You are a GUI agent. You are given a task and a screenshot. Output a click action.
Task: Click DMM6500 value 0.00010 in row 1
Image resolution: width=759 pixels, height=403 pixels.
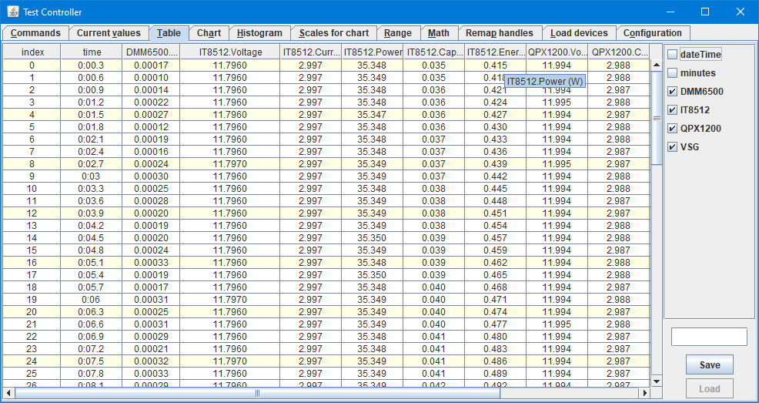pos(151,78)
